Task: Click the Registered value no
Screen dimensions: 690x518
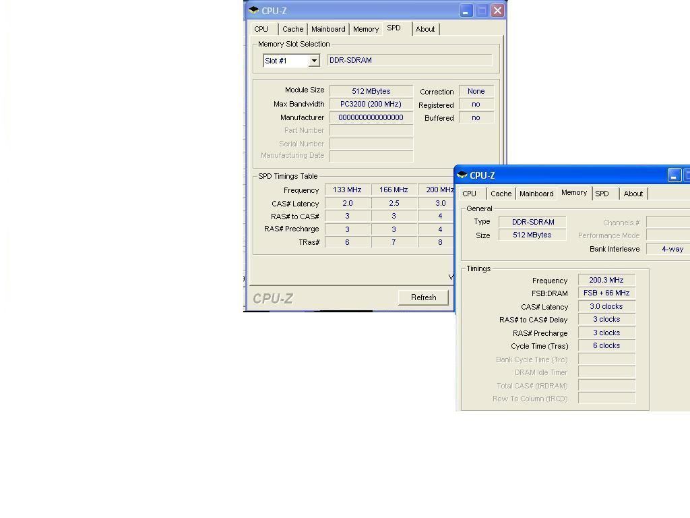Action: 476,104
